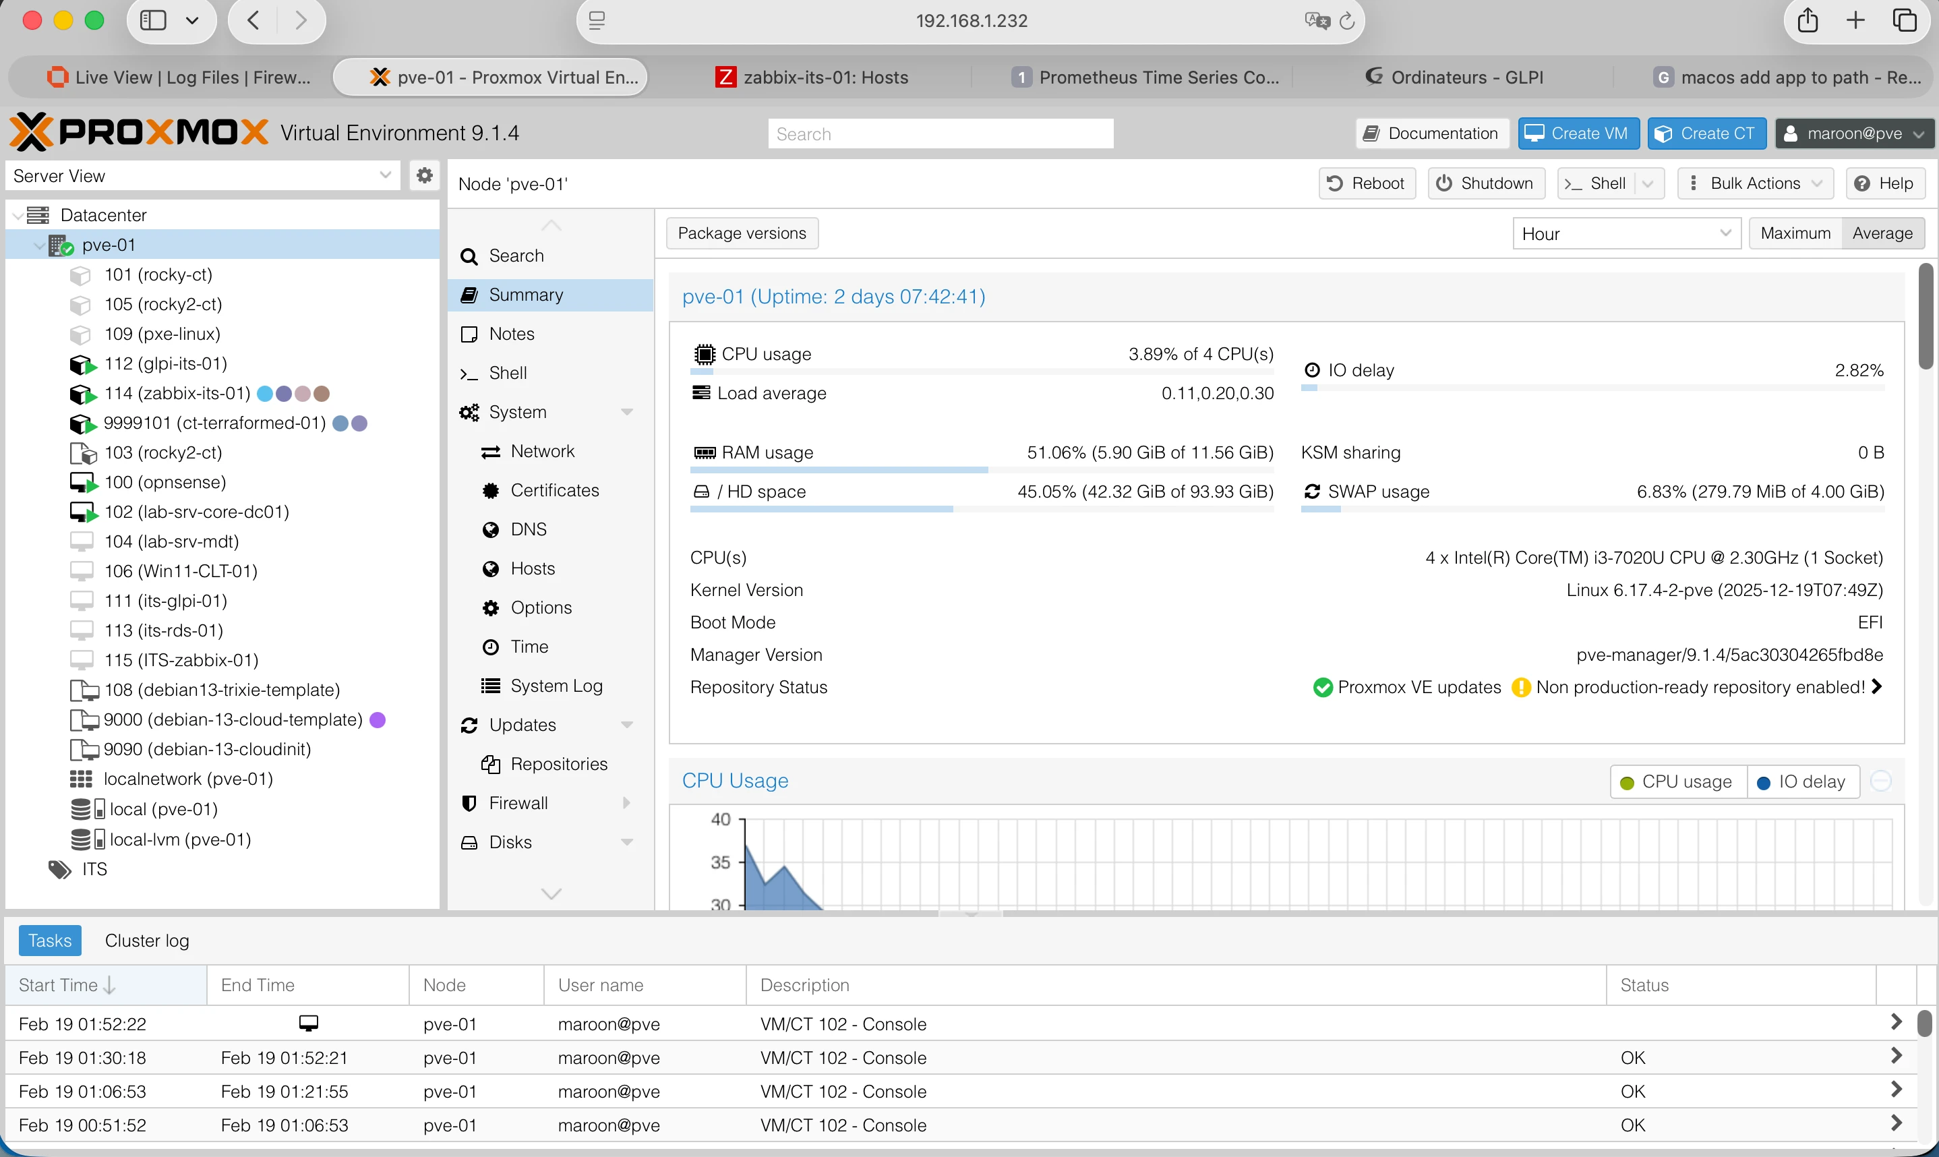Click the Firewall shield icon
This screenshot has height=1157, width=1939.
coord(469,804)
